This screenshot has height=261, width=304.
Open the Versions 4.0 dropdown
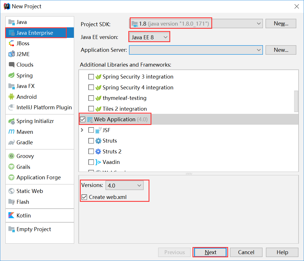tap(124, 185)
